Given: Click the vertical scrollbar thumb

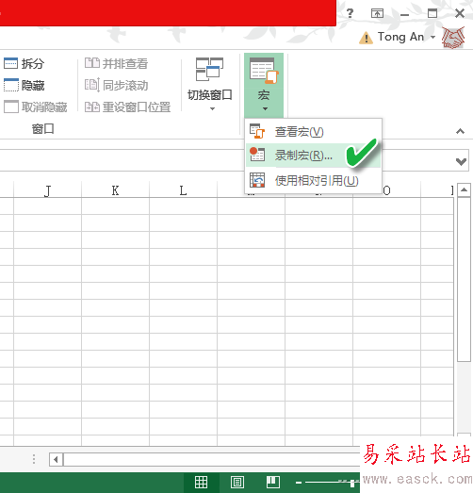Looking at the screenshot, I should pos(464,280).
